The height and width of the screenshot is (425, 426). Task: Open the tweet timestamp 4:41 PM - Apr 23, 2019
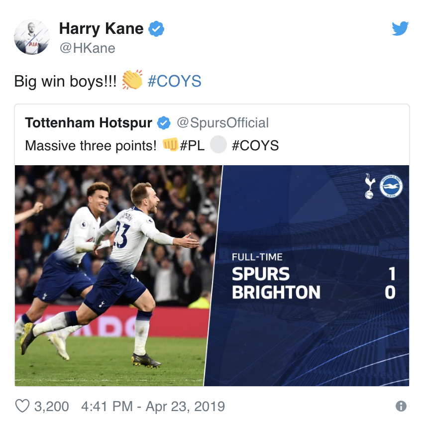click(x=153, y=407)
